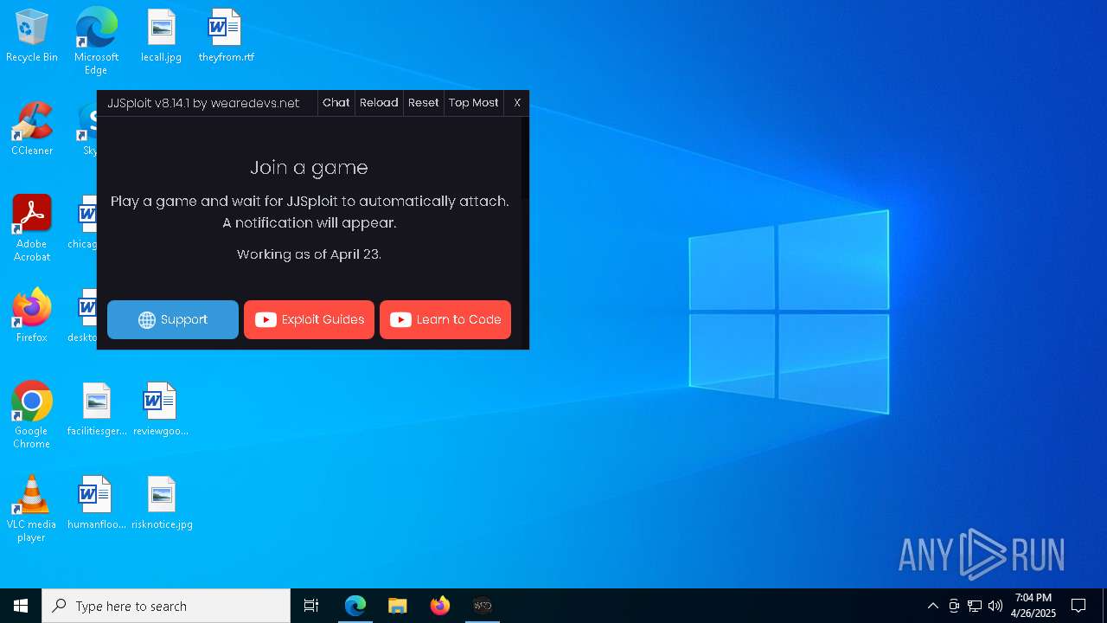
Task: Click the Learn to Code button
Action: [x=445, y=319]
